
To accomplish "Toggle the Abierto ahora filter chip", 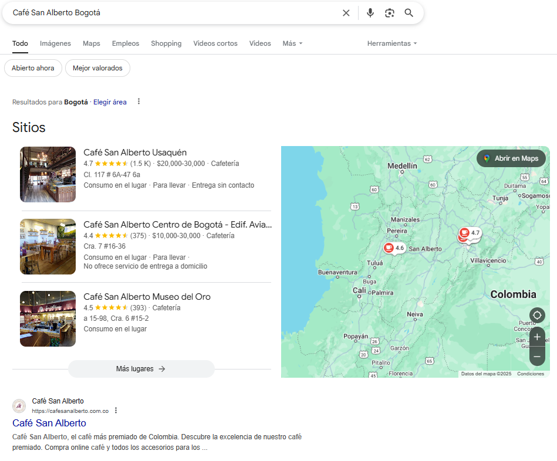I will pos(33,68).
